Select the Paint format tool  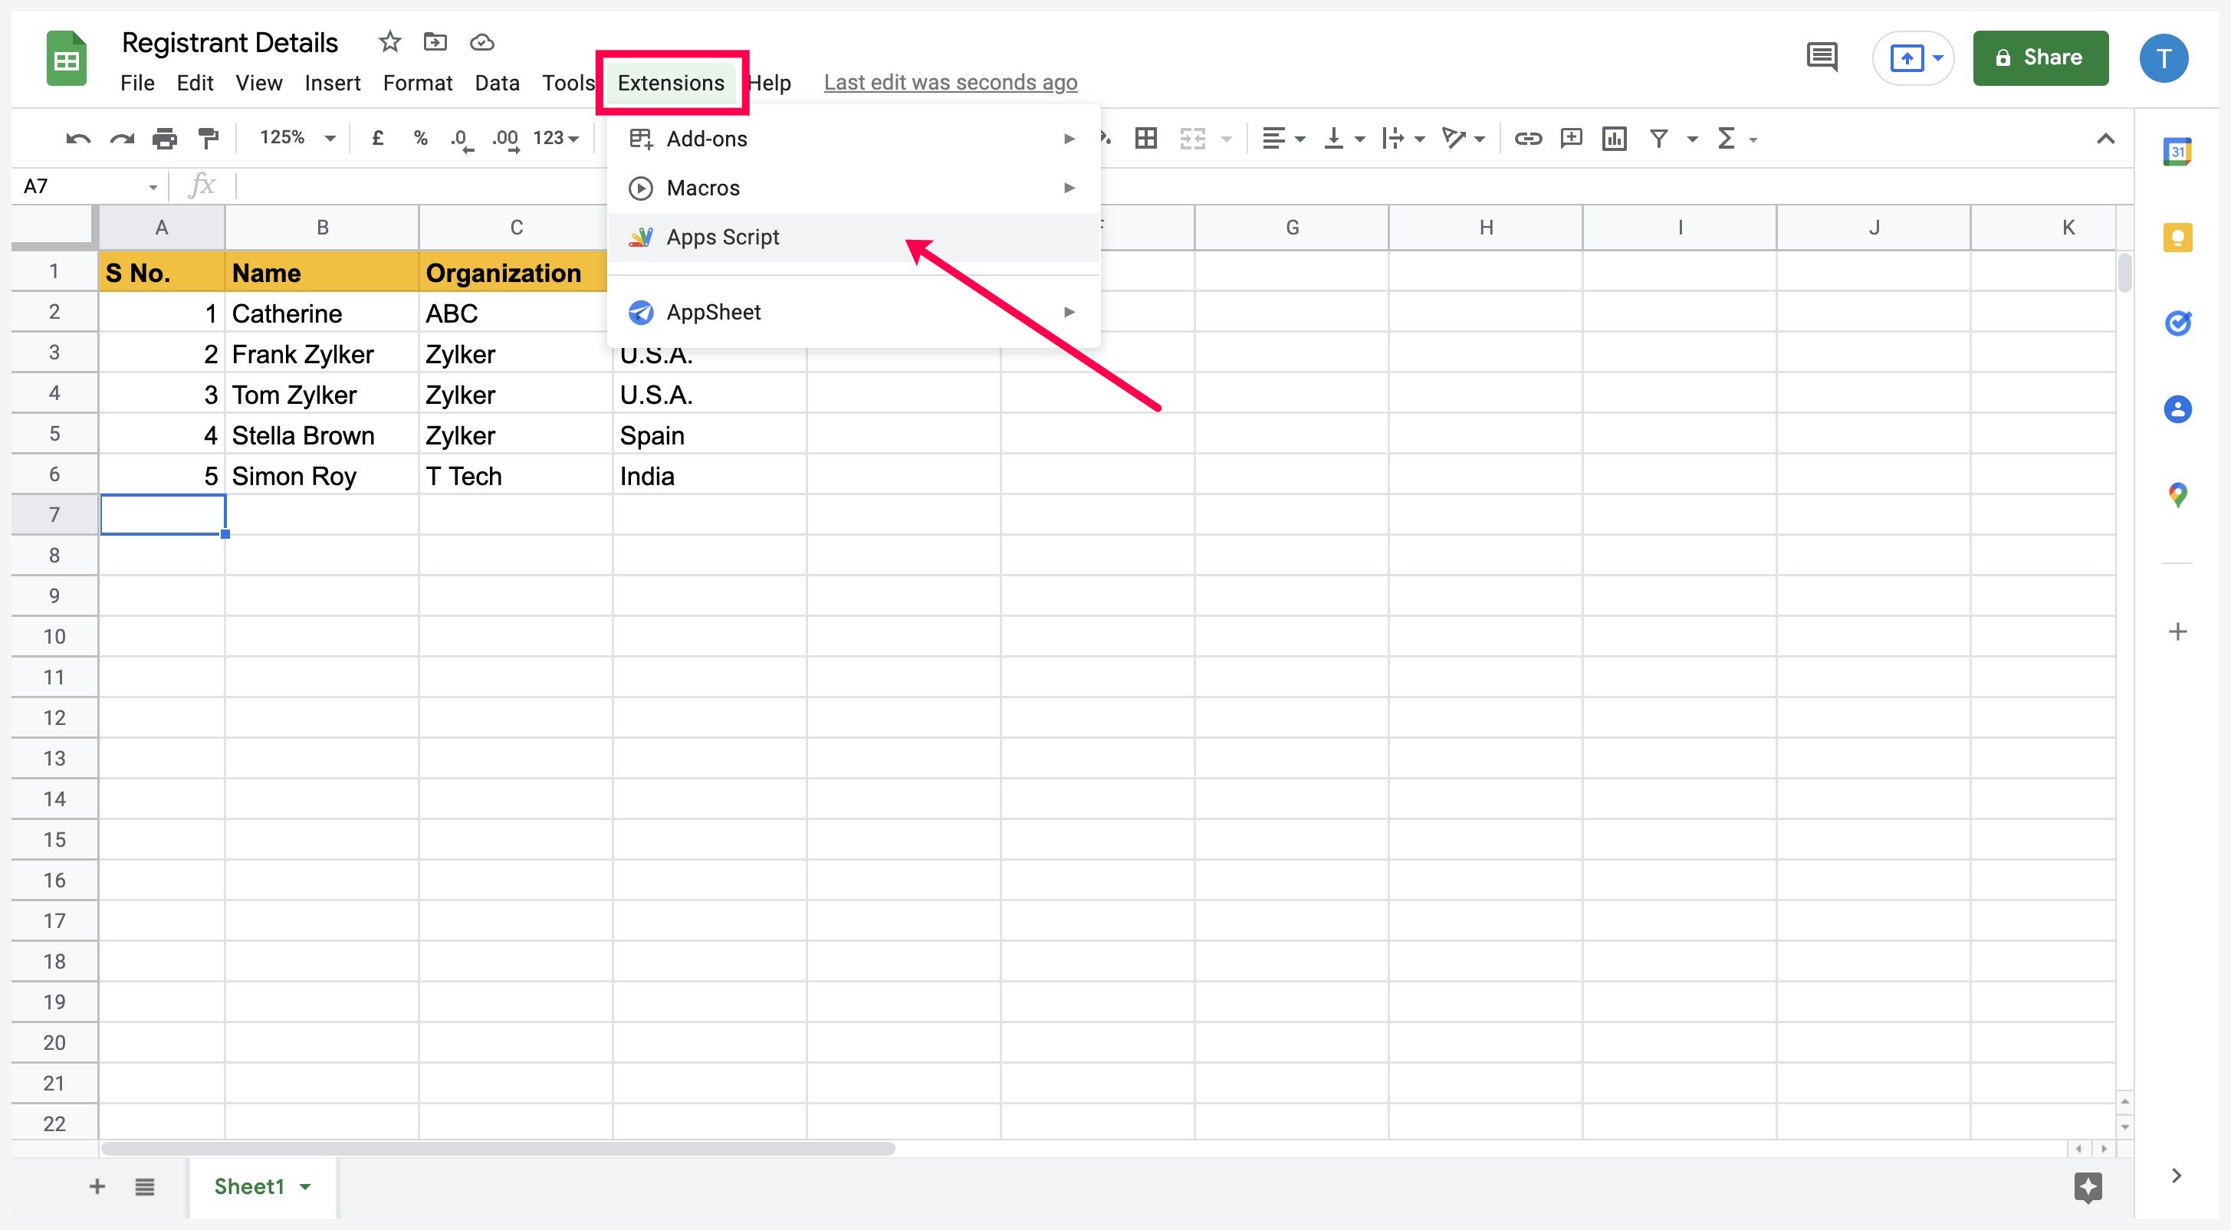click(208, 139)
